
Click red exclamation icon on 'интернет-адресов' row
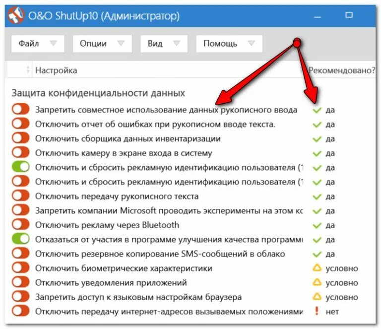click(x=317, y=311)
